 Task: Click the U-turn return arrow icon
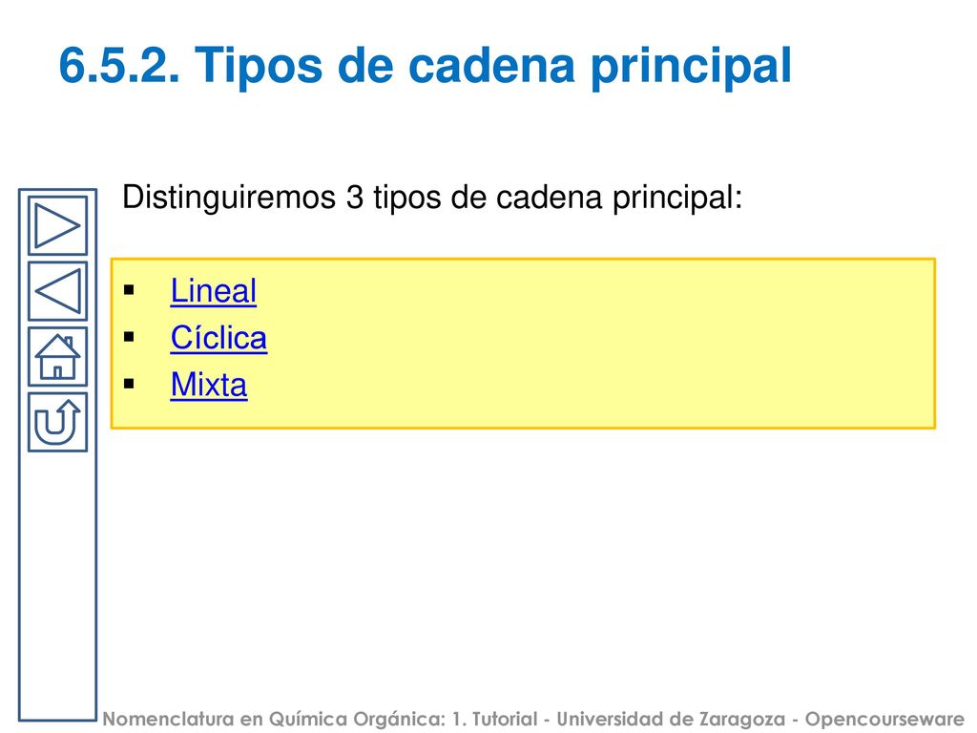click(57, 422)
